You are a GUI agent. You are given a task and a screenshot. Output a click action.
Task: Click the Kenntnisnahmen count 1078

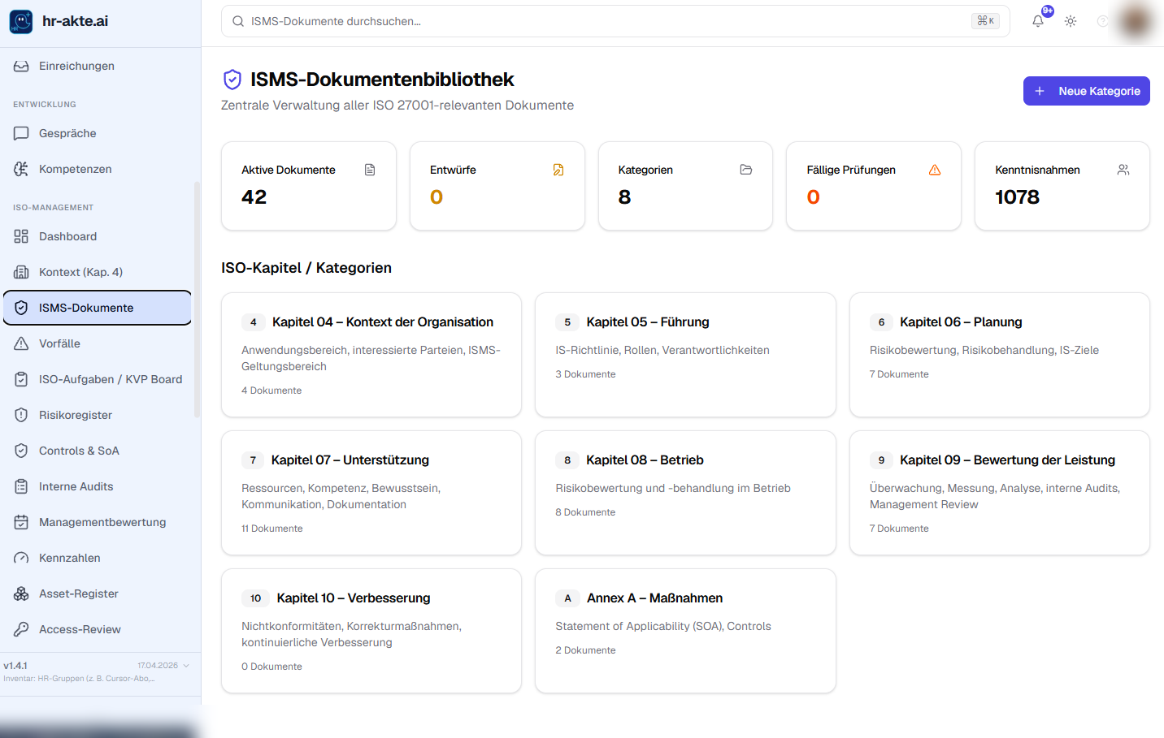pos(1018,197)
